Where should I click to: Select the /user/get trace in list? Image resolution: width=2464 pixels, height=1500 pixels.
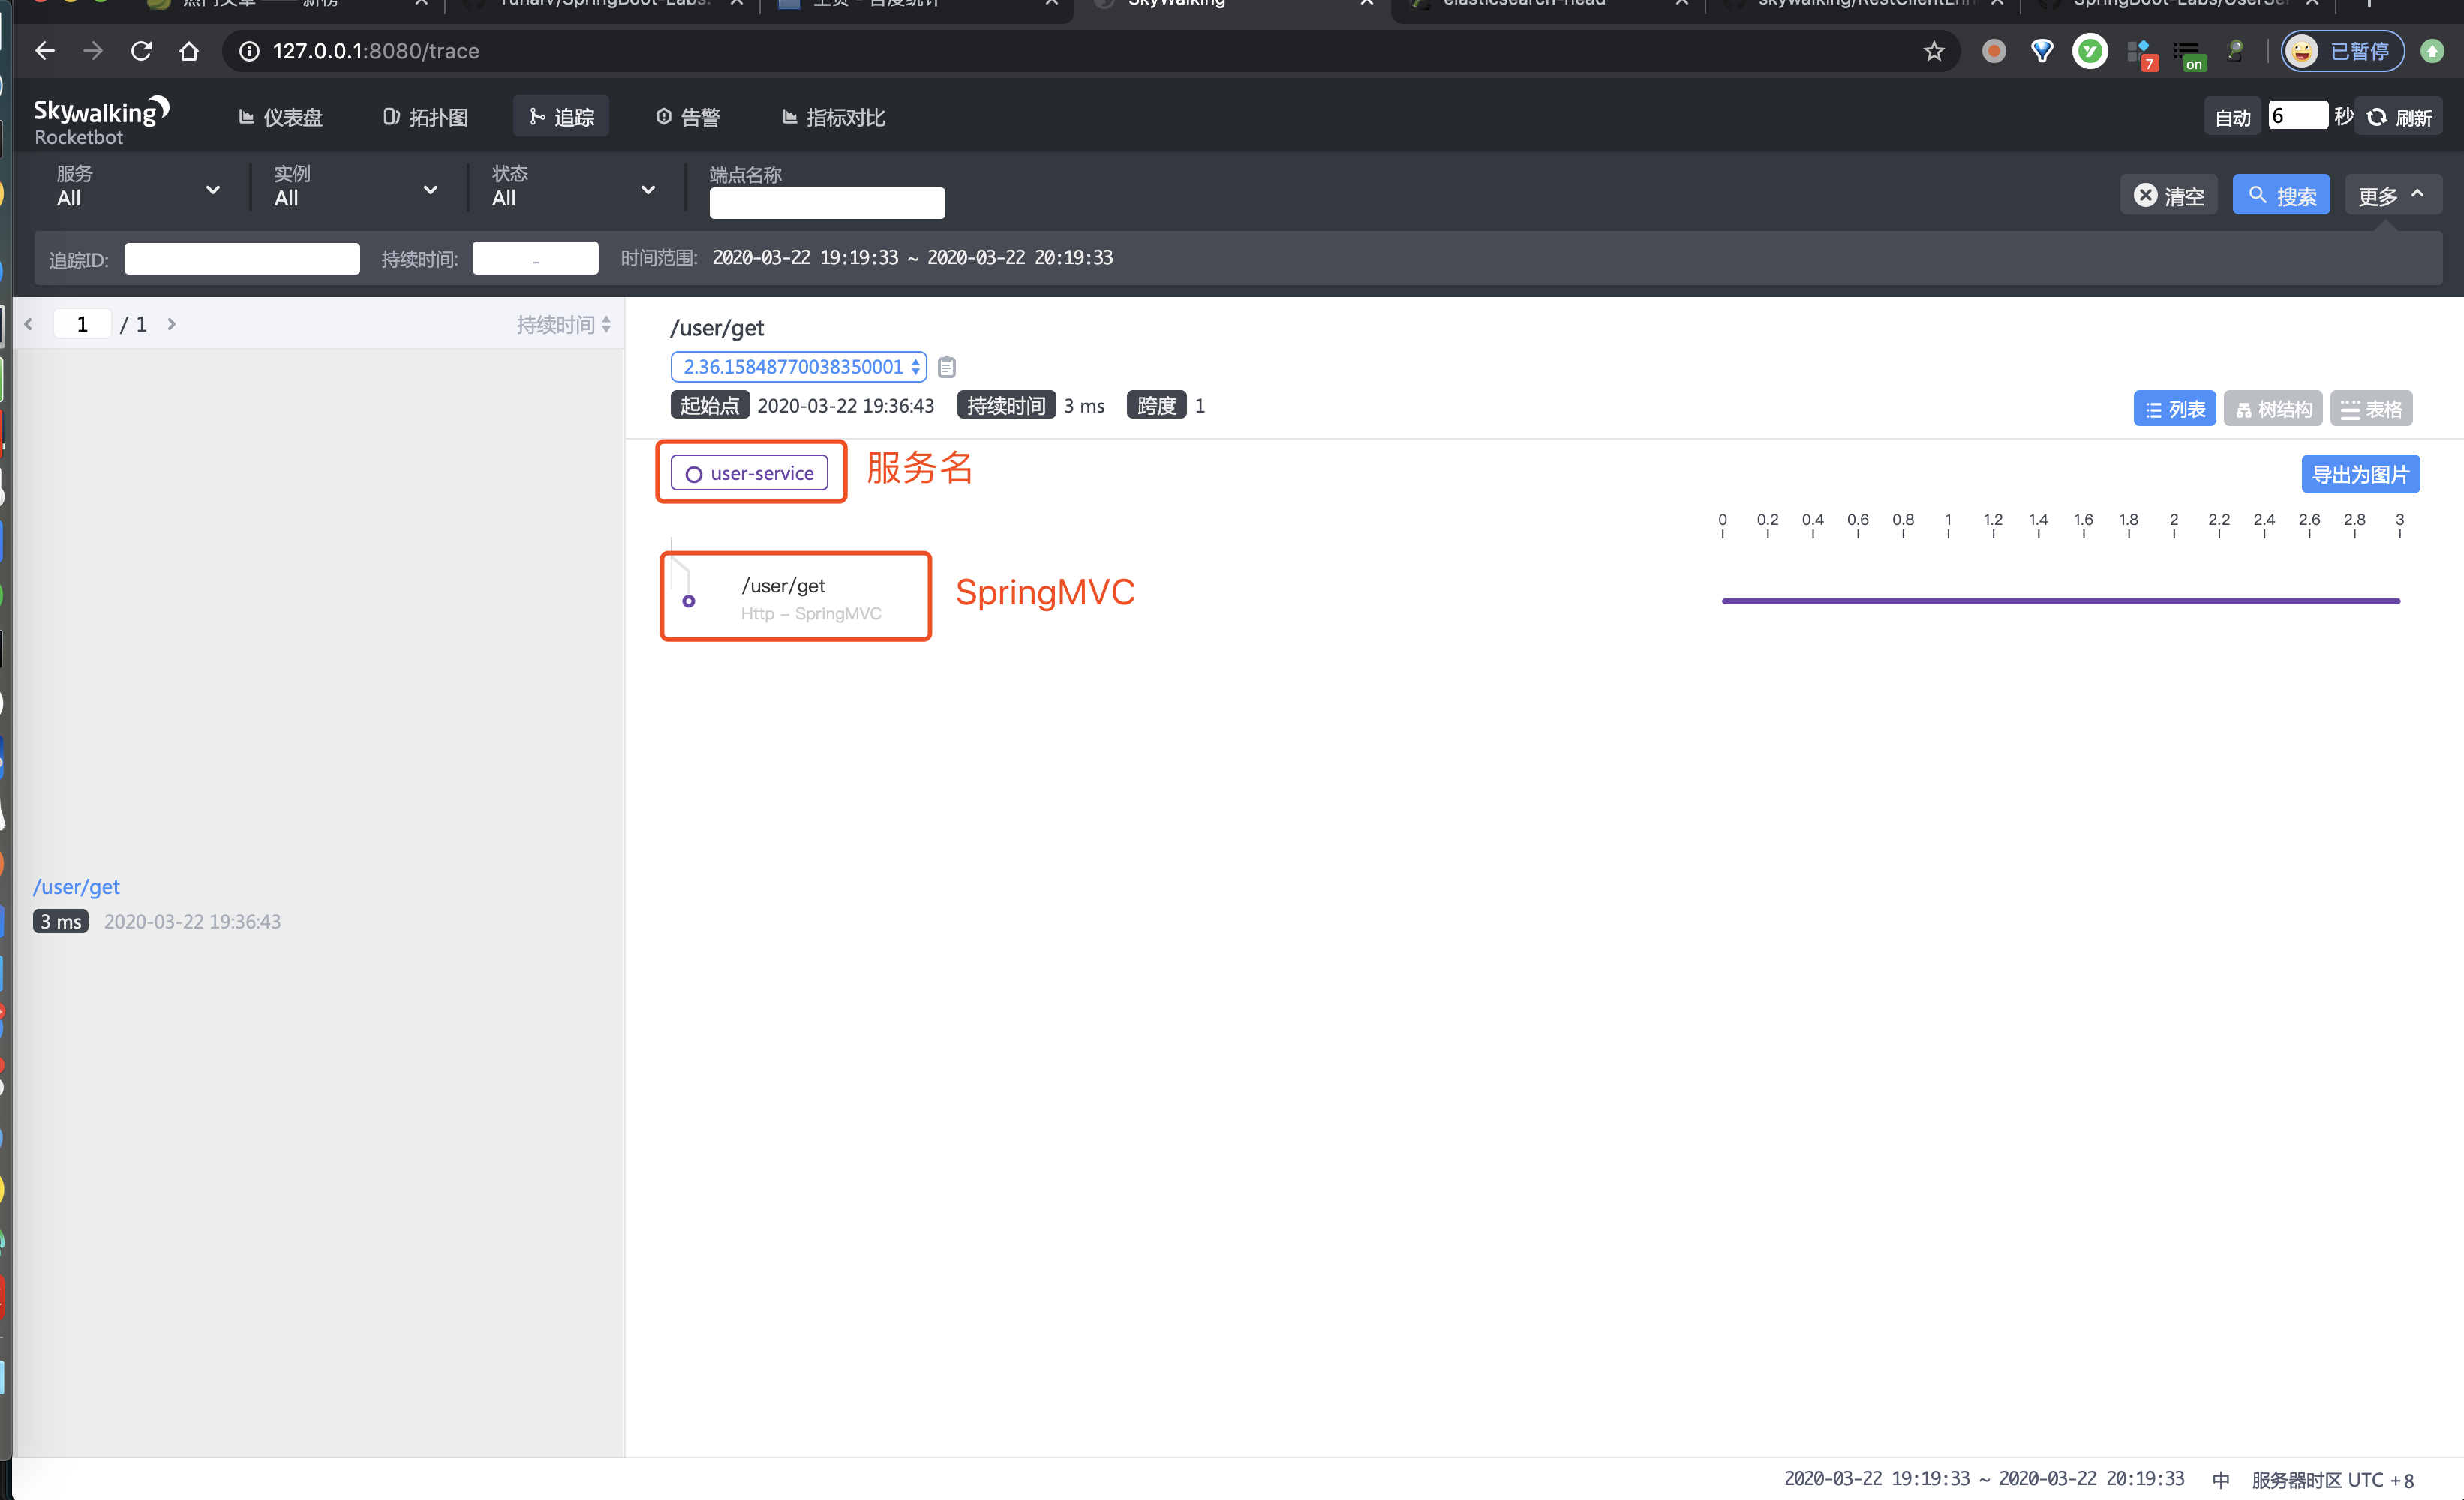coord(320,904)
